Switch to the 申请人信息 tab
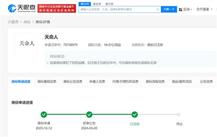Screen dimensions: 217x137 click(97, 82)
